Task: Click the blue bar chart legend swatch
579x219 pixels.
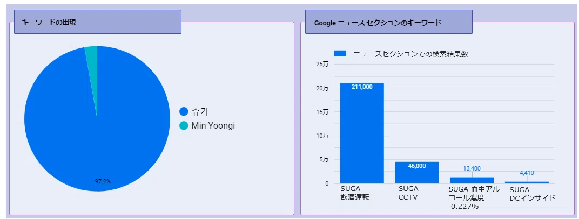Action: pos(340,54)
